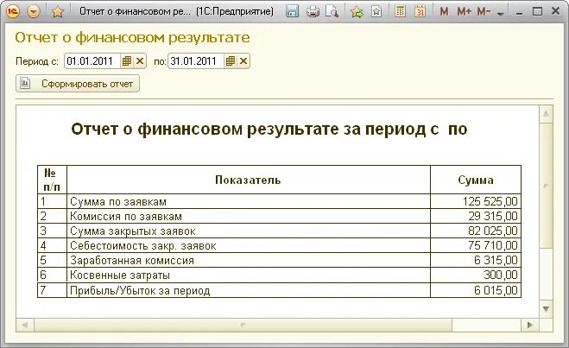Open the calendar tool showing 31
The height and width of the screenshot is (348, 569).
420,11
